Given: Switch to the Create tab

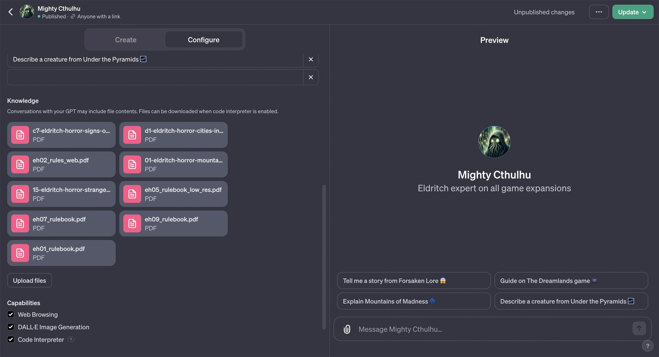Looking at the screenshot, I should [126, 40].
